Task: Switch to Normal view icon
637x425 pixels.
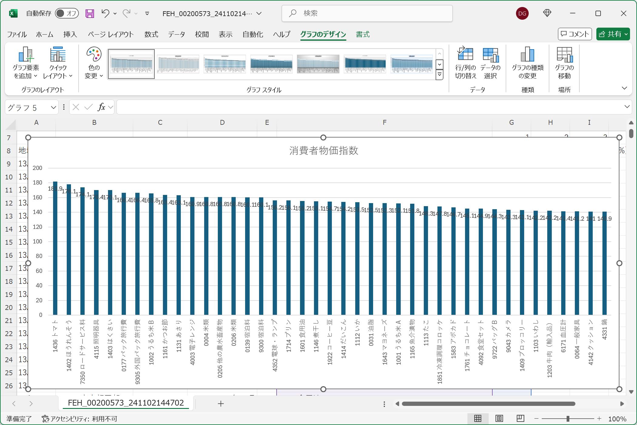Action: pos(478,419)
